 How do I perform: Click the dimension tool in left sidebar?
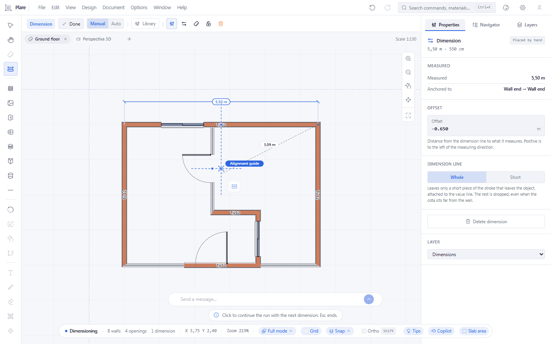point(10,69)
